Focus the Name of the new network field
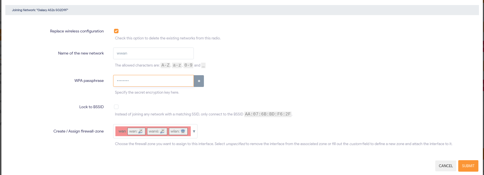 tap(153, 53)
